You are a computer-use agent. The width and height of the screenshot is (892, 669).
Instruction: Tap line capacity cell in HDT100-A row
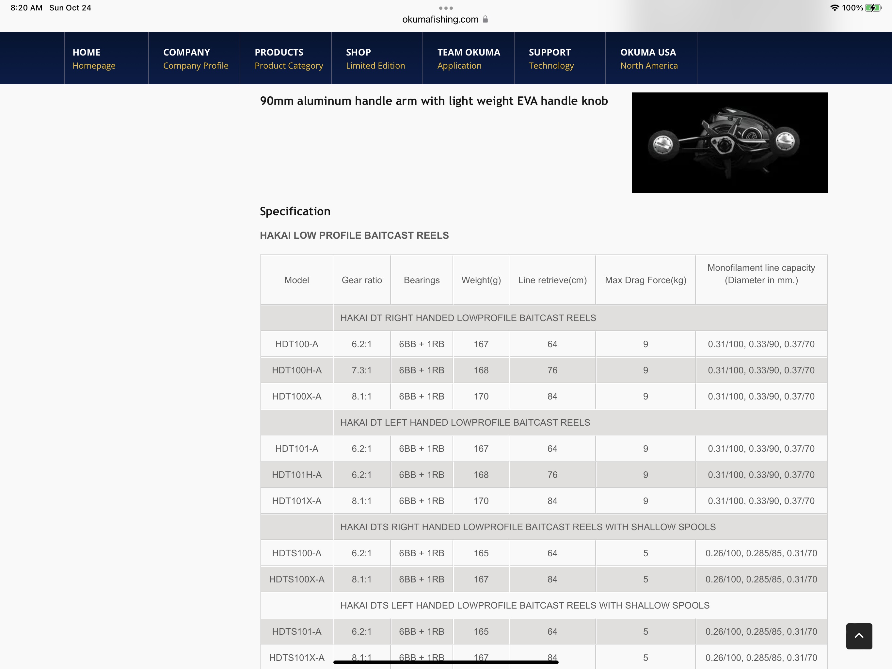(761, 344)
